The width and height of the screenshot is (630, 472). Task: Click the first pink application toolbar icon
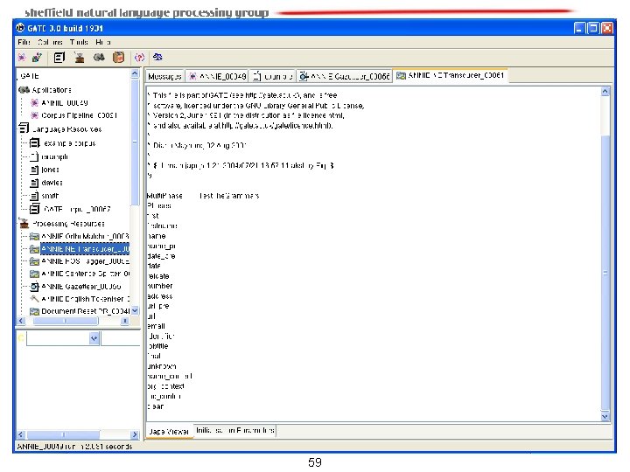coord(22,58)
